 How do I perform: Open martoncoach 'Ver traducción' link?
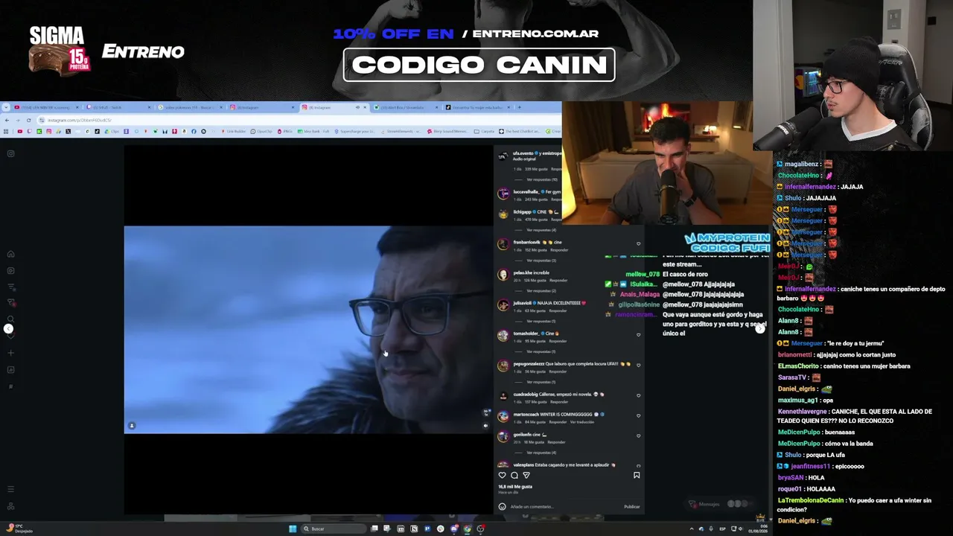(581, 422)
